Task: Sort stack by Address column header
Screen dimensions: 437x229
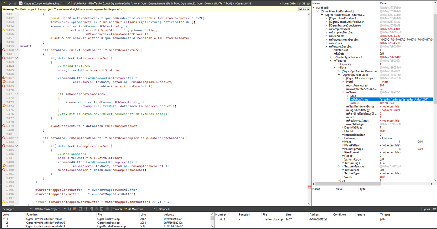Action: [169, 215]
